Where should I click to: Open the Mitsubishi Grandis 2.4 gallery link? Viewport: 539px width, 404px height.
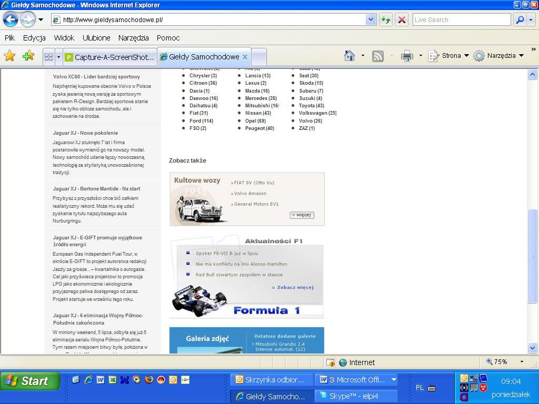pos(280,346)
